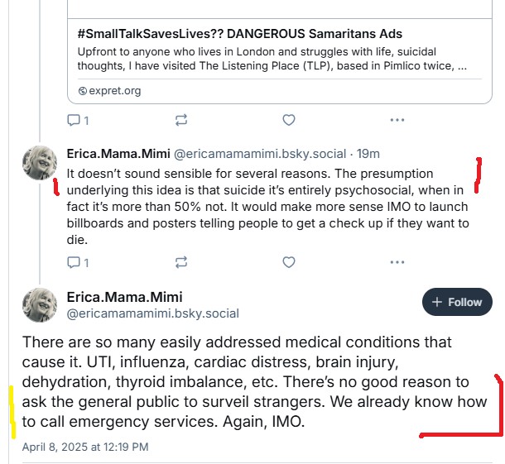
Task: Click the 'April 8, 2025 at 12:19 PM' timestamp
Action: [x=85, y=447]
